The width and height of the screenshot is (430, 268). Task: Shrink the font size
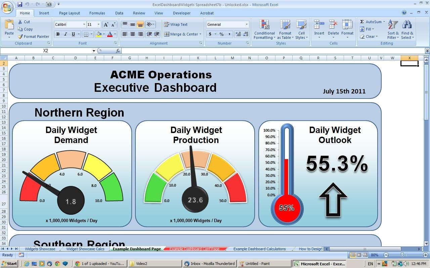pos(113,24)
